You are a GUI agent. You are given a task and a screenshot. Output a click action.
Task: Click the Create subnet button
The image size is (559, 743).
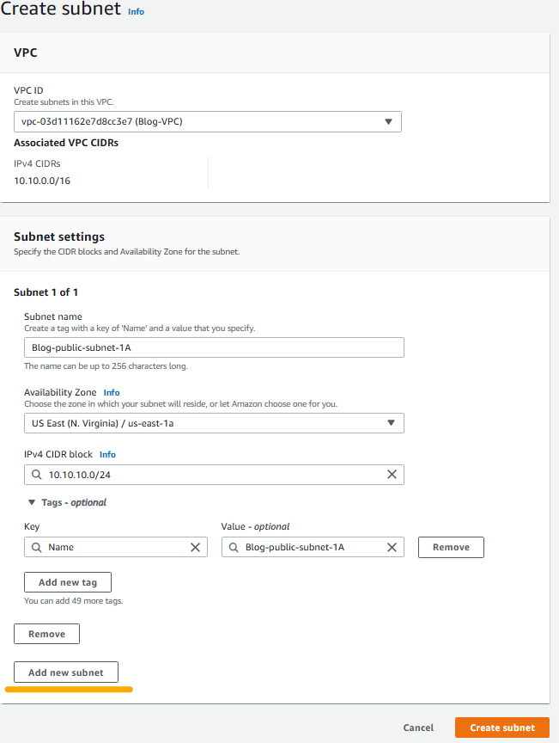click(502, 728)
